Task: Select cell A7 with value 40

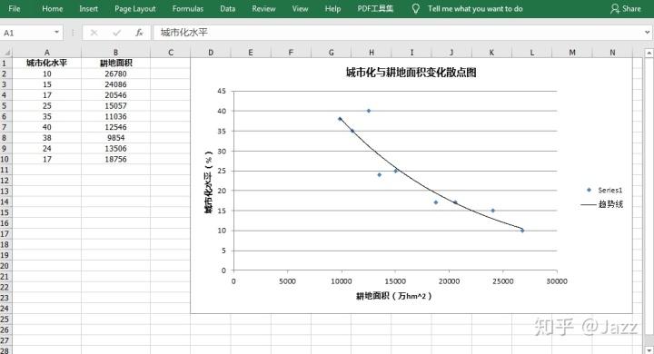Action: tap(46, 127)
